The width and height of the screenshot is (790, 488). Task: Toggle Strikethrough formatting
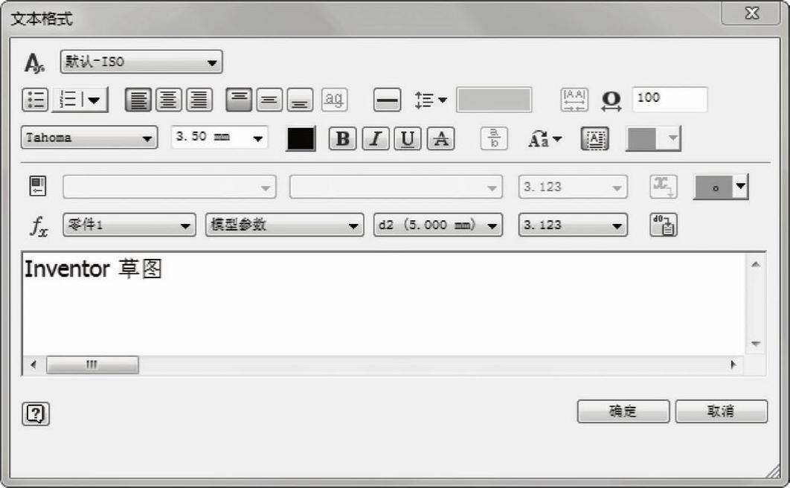point(441,138)
